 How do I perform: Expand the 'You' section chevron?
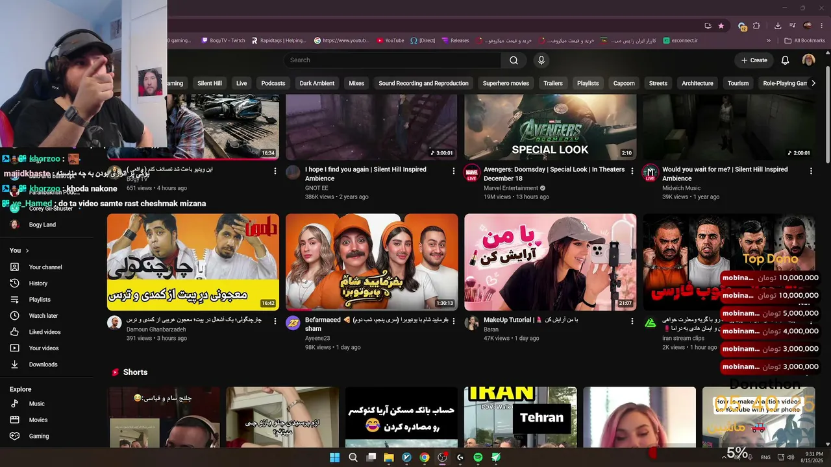tap(27, 250)
